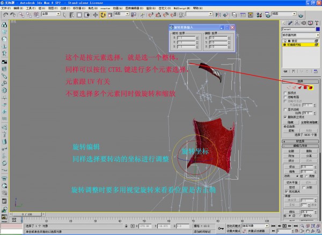
Task: Open the 文件 (File) menu
Action: point(5,9)
